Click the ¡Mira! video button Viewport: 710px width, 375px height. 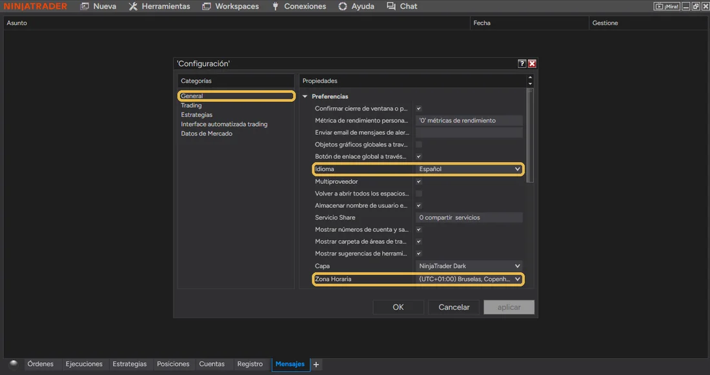coord(667,6)
